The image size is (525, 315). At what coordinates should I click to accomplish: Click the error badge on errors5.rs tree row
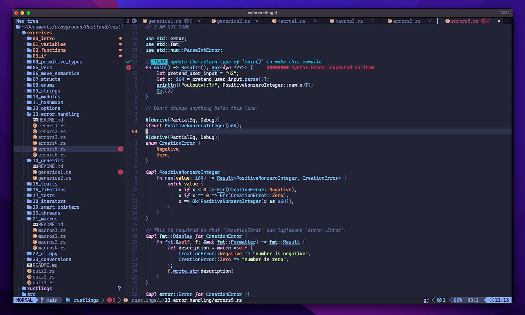[x=120, y=149]
